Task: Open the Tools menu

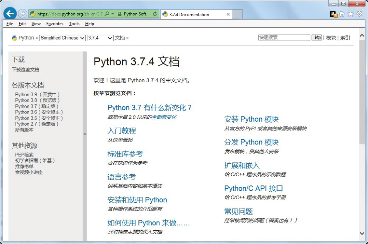Action: [74, 24]
